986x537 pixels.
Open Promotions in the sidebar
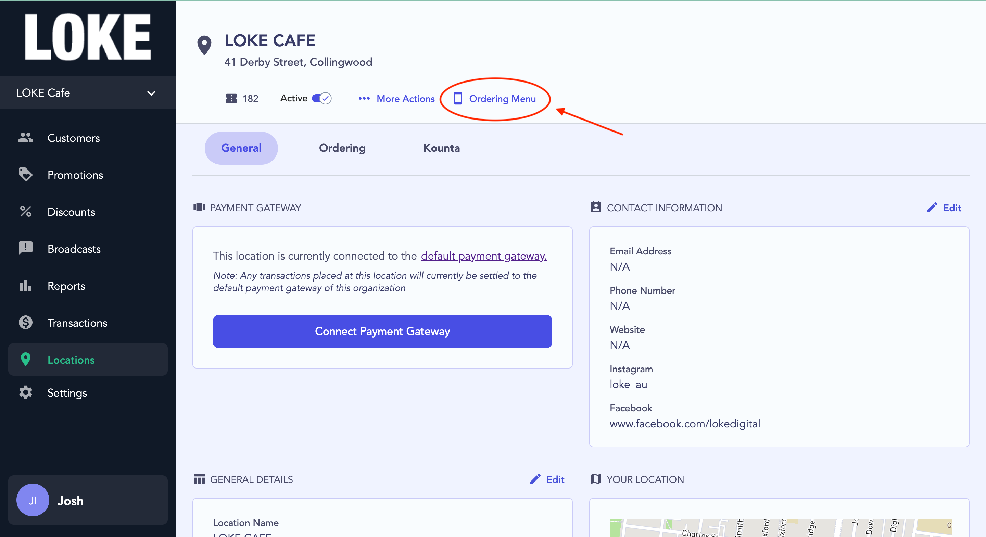pos(88,175)
